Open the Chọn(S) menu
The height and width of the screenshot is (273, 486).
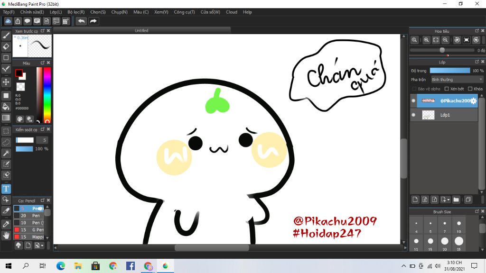pyautogui.click(x=98, y=12)
